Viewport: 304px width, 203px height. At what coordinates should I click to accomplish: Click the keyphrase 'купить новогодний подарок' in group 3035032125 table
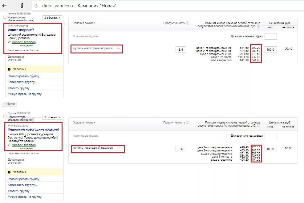click(93, 148)
